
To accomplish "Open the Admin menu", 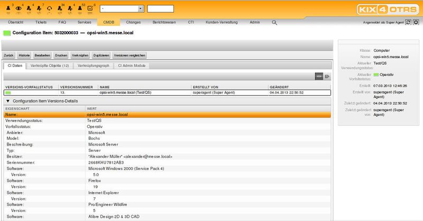I will 255,22.
